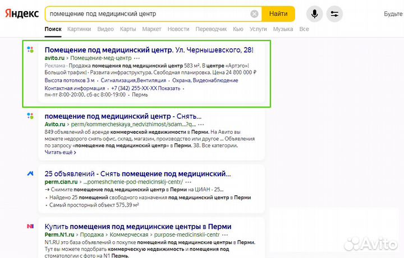Open the Продажа breadcrumb of the N1 result
404x258 pixels.
coord(91,234)
